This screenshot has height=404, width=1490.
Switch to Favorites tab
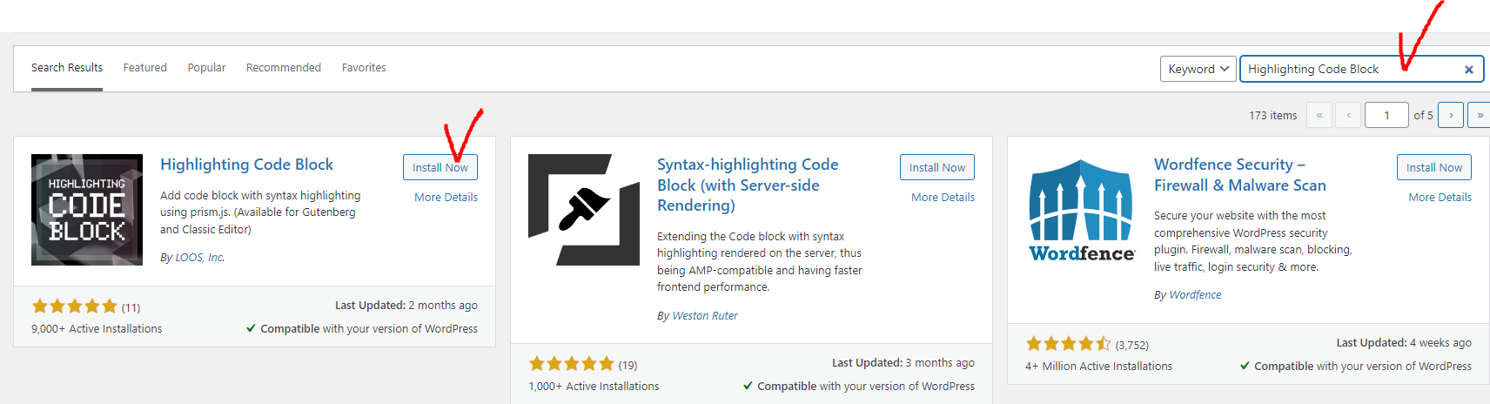(364, 68)
